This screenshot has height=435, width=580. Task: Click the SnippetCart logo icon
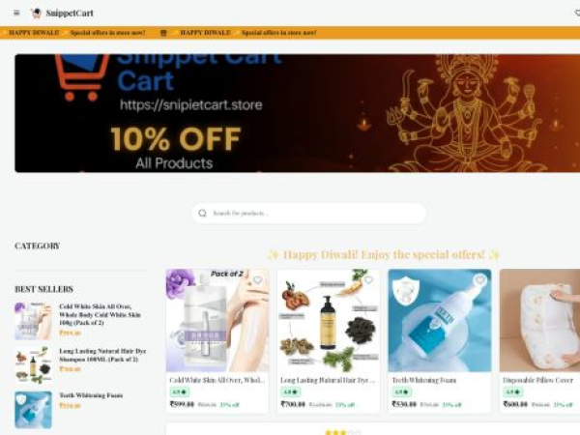click(x=36, y=13)
